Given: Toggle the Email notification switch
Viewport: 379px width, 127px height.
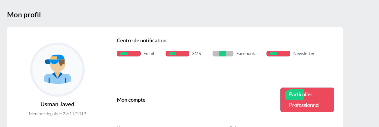Looking at the screenshot, I should [128, 54].
